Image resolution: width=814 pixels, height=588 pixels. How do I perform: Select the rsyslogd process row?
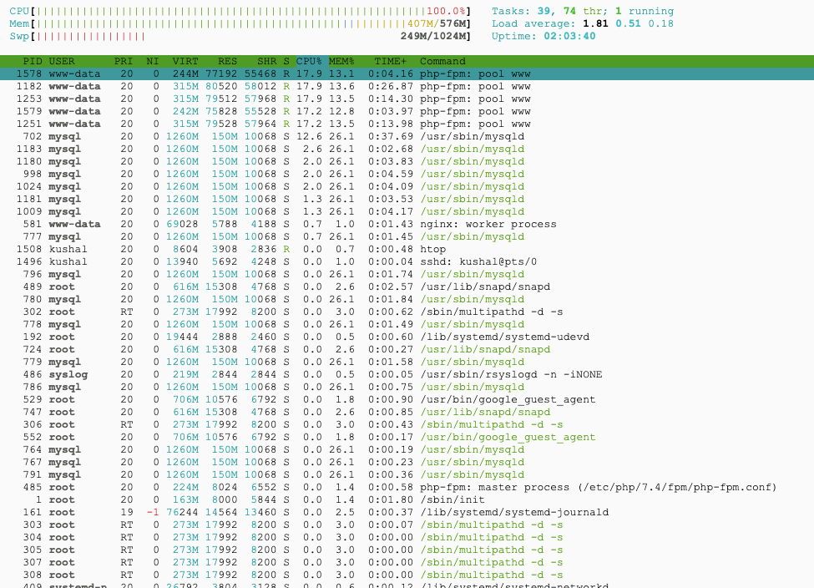point(407,374)
